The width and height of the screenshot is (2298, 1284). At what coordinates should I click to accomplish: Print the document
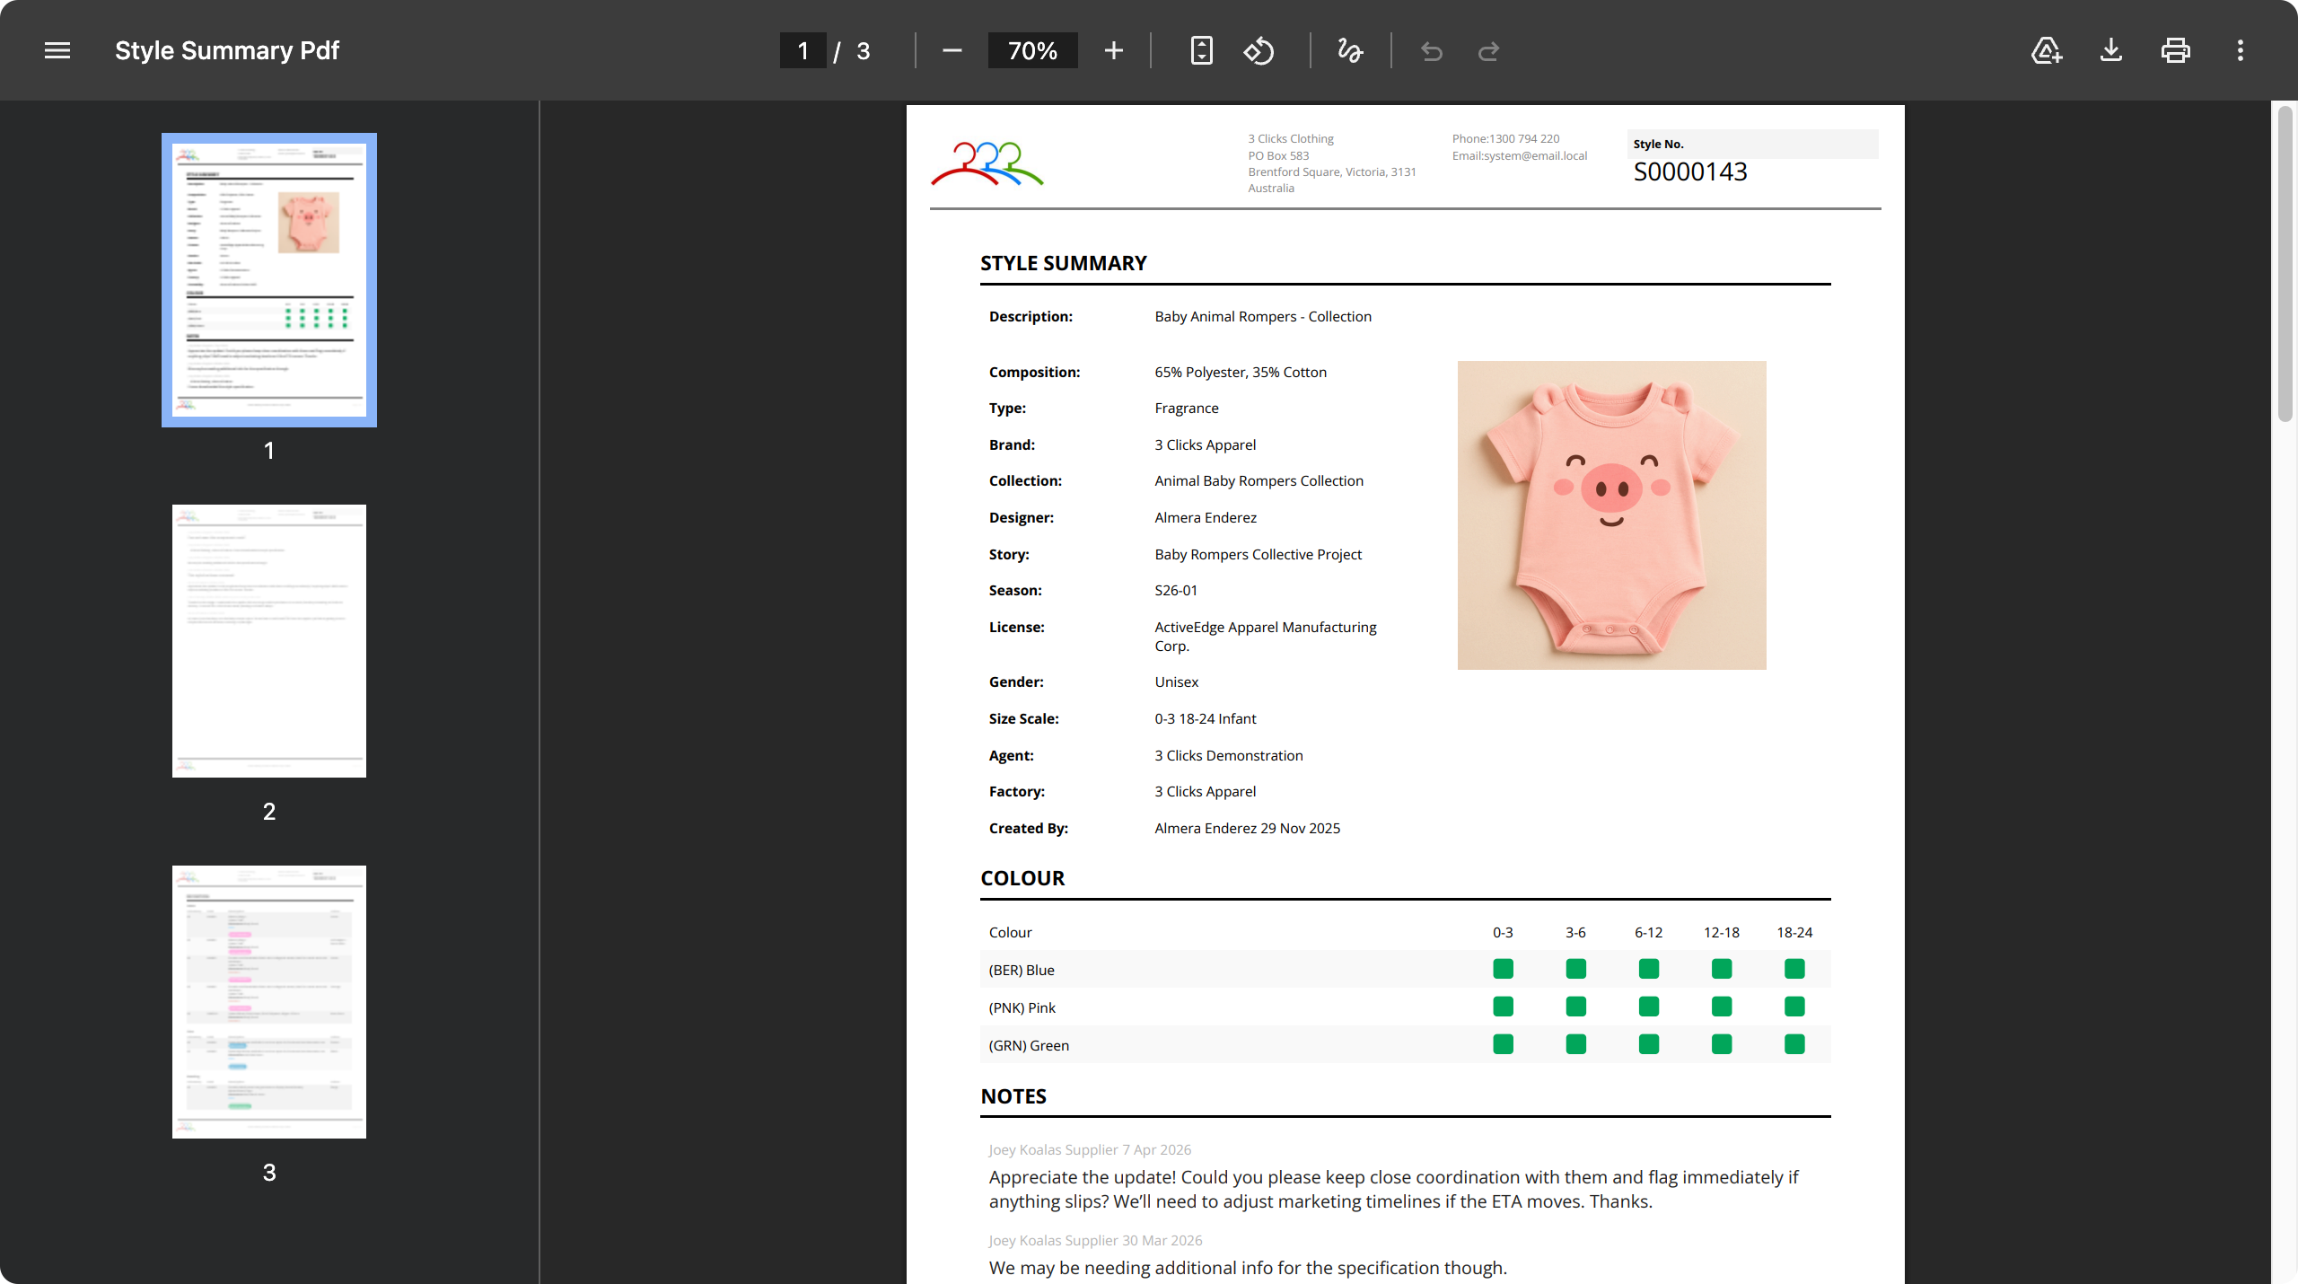click(x=2176, y=50)
